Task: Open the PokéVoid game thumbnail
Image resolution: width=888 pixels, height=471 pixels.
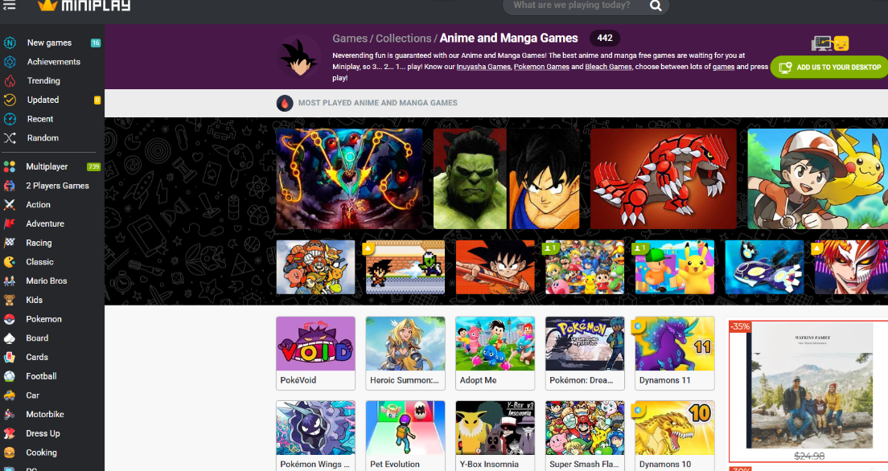Action: [315, 344]
